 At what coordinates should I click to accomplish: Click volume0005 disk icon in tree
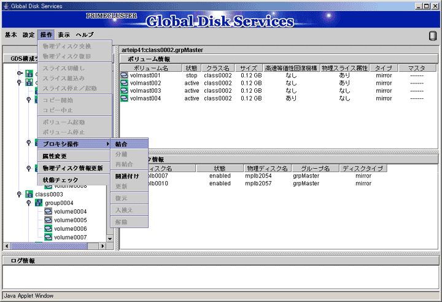(x=48, y=220)
